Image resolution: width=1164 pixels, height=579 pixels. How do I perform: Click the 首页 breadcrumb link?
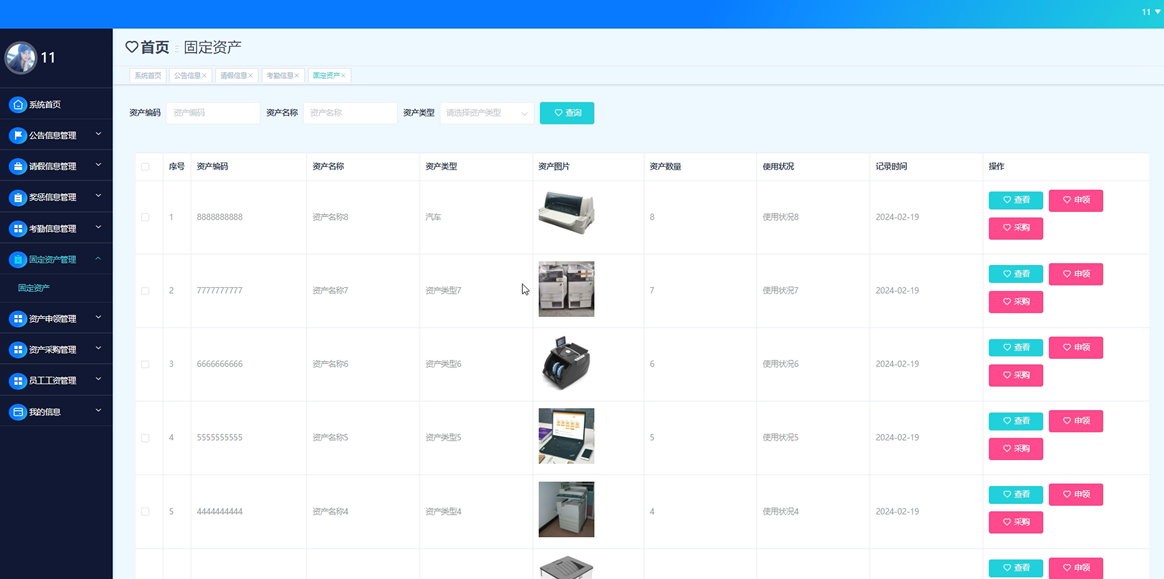(x=155, y=47)
